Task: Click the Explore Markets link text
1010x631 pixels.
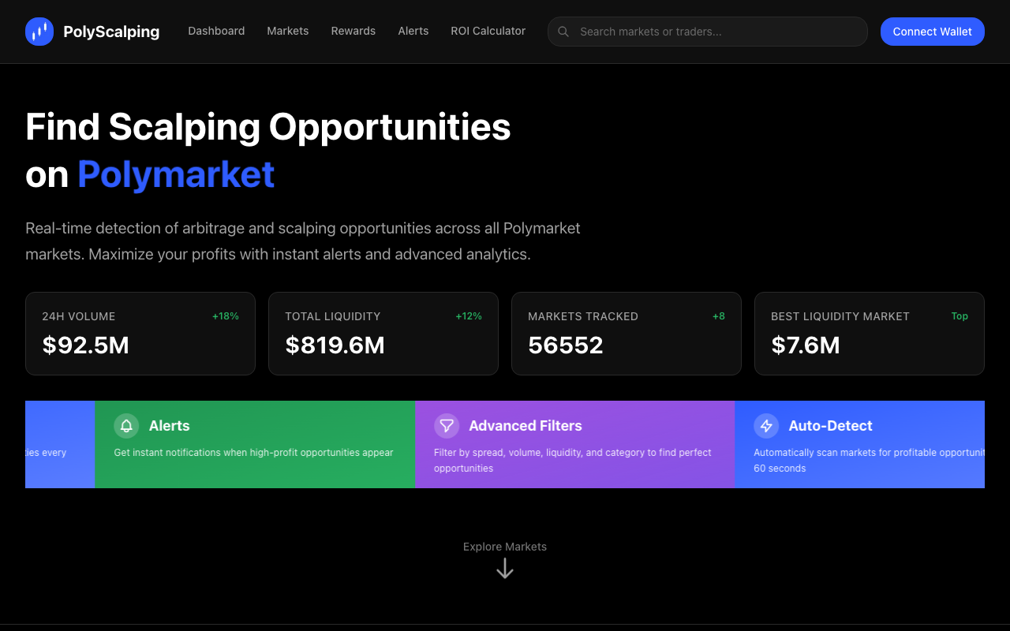Action: (x=505, y=547)
